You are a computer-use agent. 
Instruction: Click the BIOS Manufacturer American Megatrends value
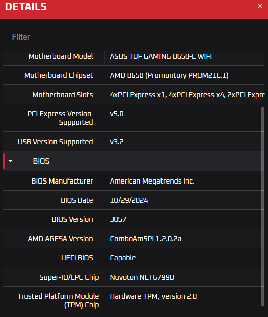152,181
